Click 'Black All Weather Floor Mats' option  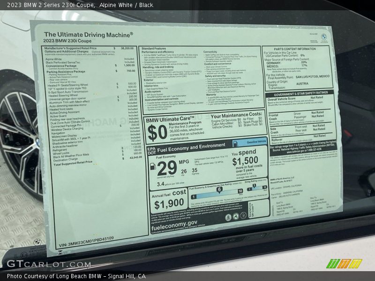(x=71, y=156)
